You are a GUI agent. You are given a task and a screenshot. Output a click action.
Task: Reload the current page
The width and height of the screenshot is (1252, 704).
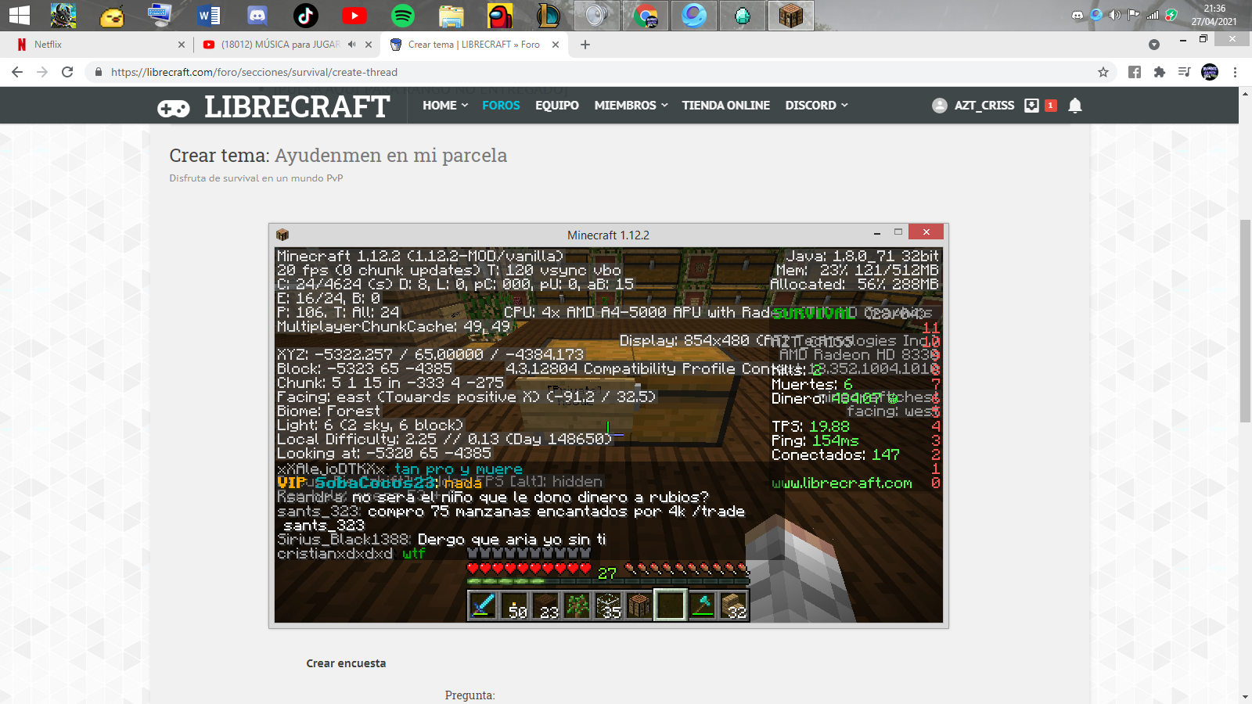pyautogui.click(x=67, y=72)
